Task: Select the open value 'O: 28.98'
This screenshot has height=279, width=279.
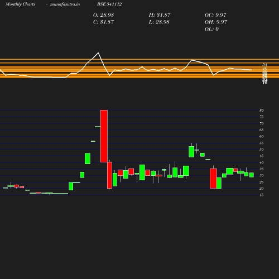Action: [103, 15]
